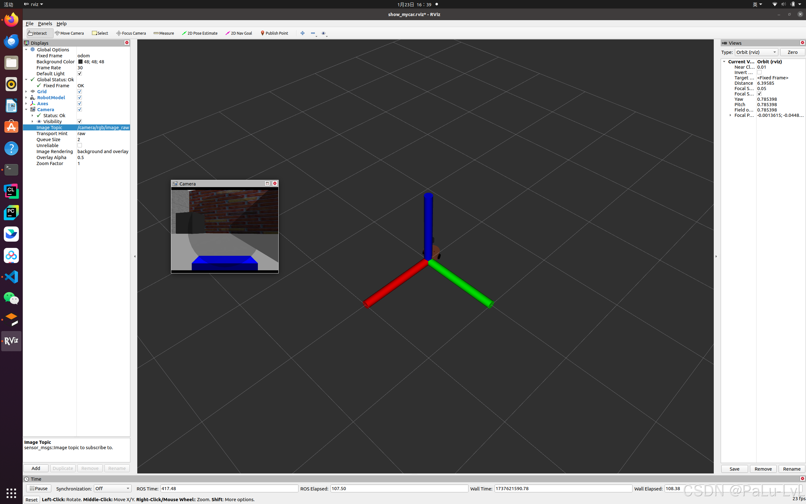This screenshot has height=504, width=806.
Task: Activate the Measure tool
Action: 164,33
